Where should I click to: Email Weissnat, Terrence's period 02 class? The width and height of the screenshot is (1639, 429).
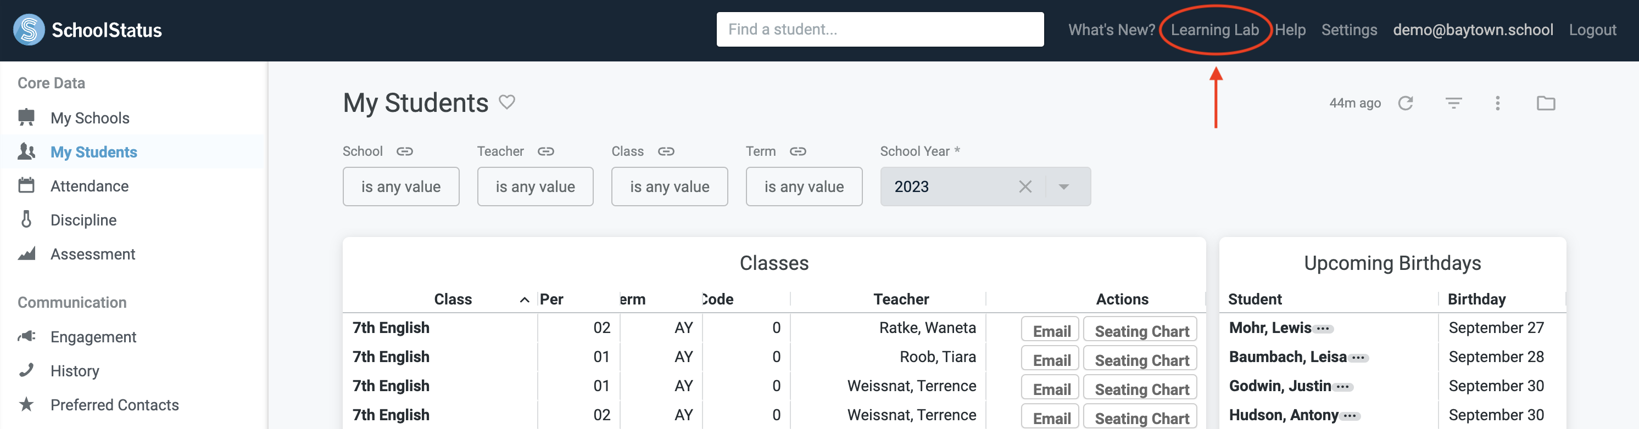coord(1050,416)
